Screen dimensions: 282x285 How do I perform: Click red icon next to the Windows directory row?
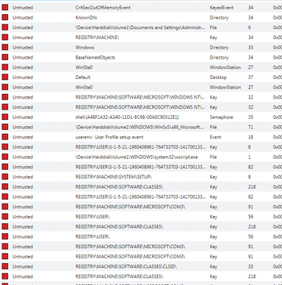(5, 48)
